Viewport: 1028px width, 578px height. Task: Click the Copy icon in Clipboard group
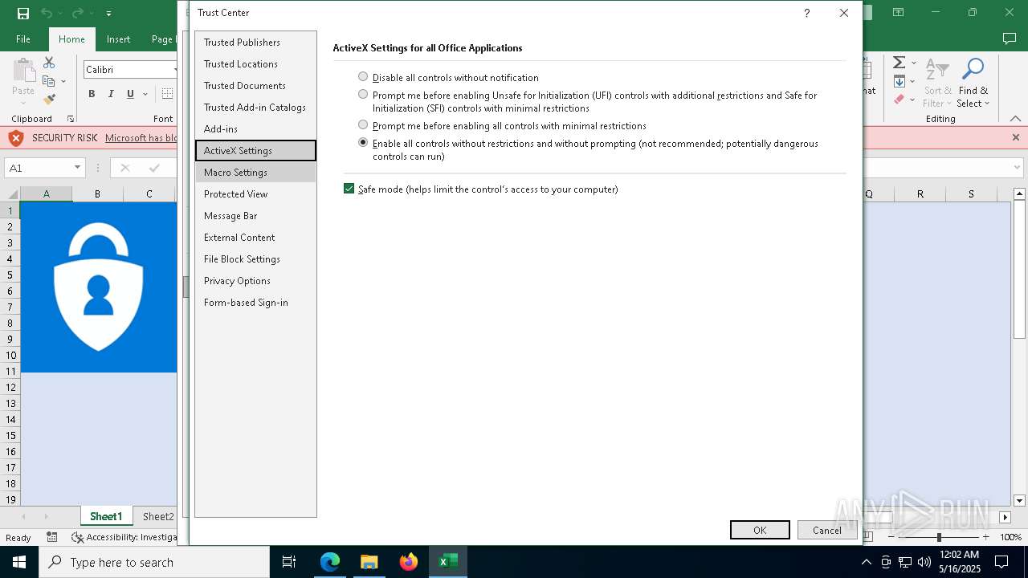[49, 81]
